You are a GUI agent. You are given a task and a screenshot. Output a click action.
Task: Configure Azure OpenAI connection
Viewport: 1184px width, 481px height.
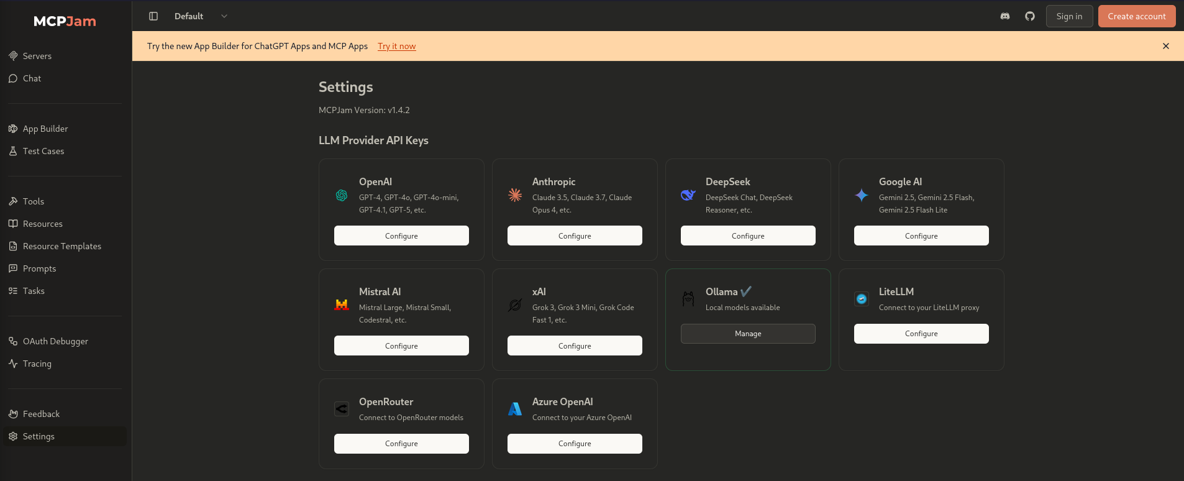[x=575, y=444]
